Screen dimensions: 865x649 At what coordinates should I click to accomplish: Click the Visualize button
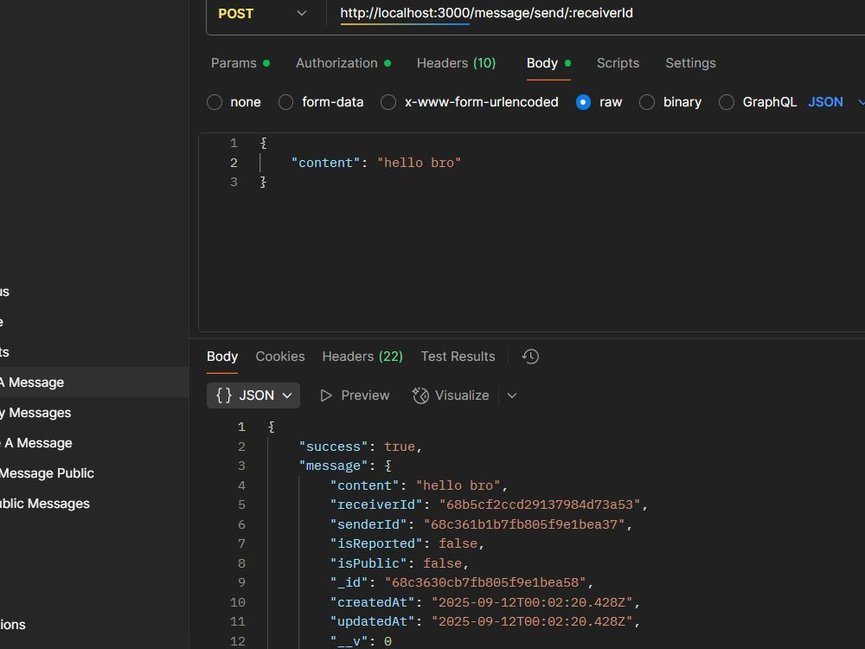click(x=451, y=395)
